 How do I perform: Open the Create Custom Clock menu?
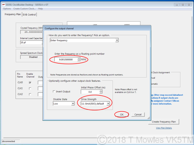pos(24,8)
